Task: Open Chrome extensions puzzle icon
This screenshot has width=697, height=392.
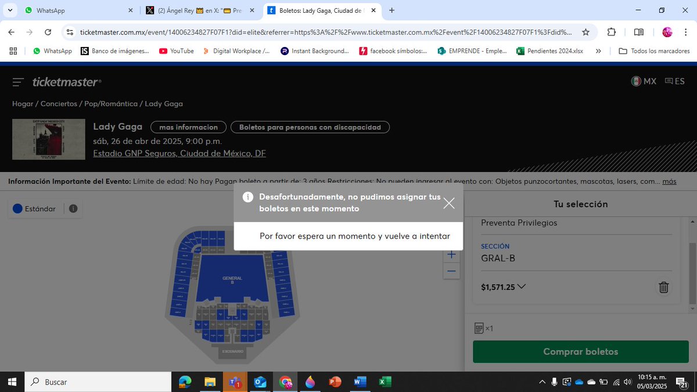Action: pyautogui.click(x=612, y=33)
